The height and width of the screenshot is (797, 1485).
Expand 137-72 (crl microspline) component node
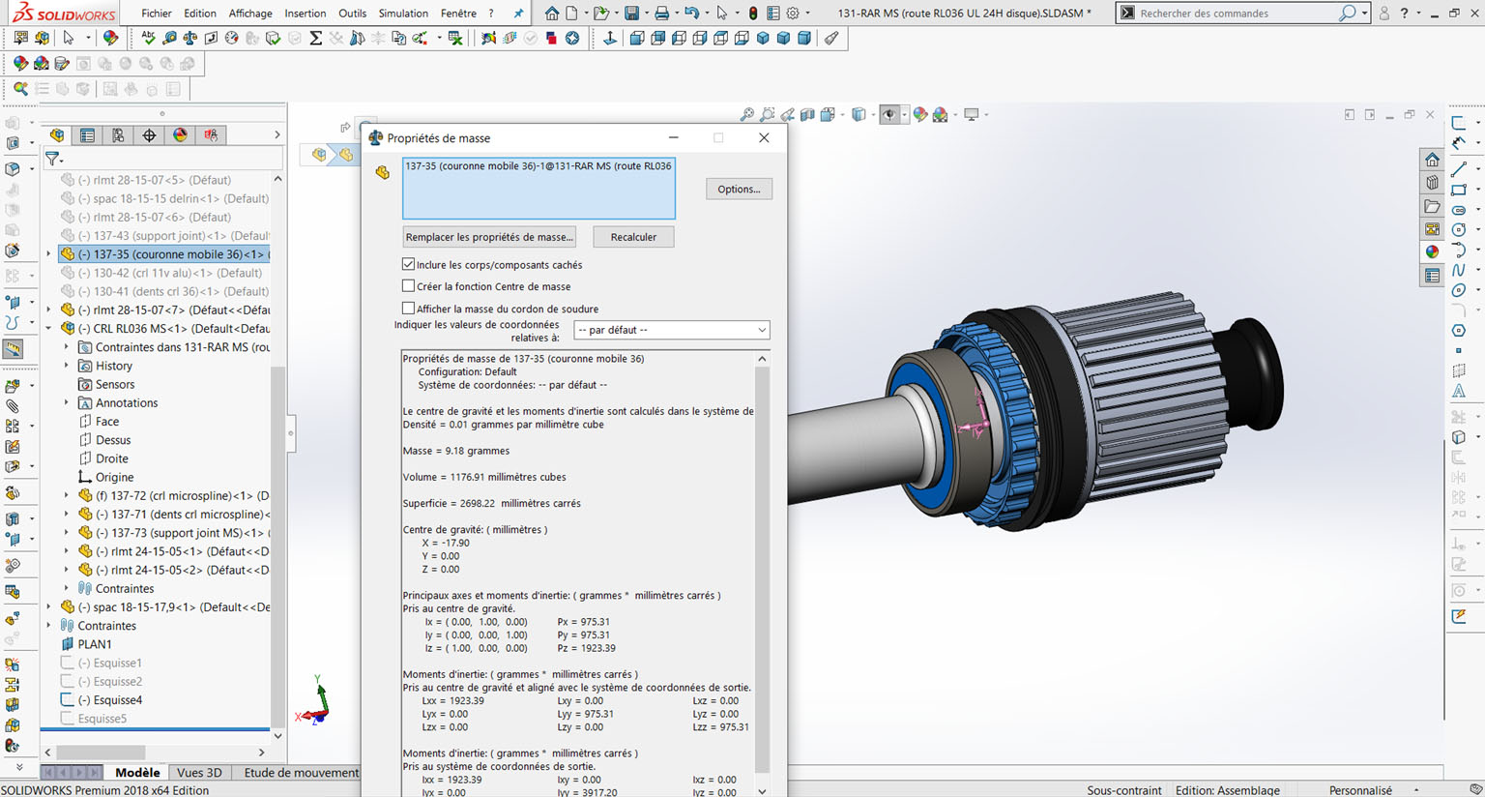[x=67, y=496]
